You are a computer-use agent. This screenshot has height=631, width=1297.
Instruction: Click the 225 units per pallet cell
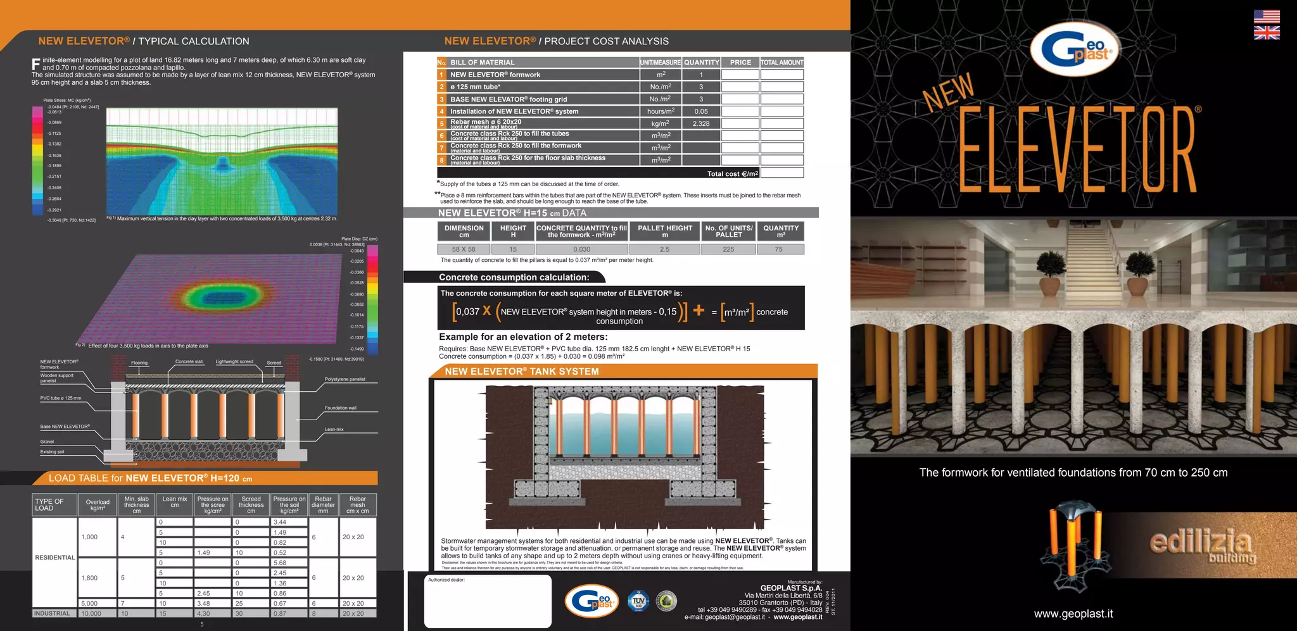728,249
